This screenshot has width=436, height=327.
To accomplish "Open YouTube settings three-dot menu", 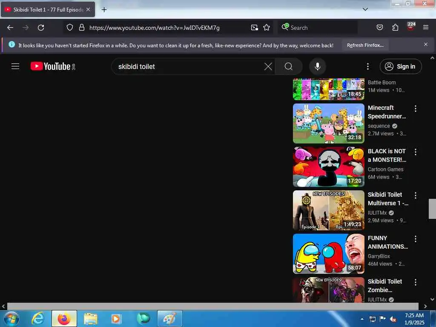I will point(367,66).
